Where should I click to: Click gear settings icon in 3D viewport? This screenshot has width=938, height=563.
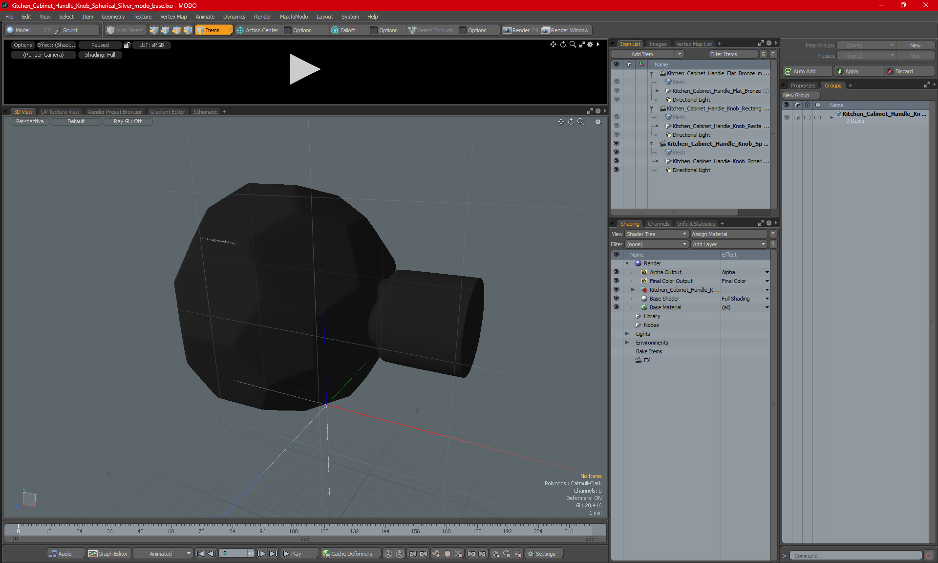598,122
